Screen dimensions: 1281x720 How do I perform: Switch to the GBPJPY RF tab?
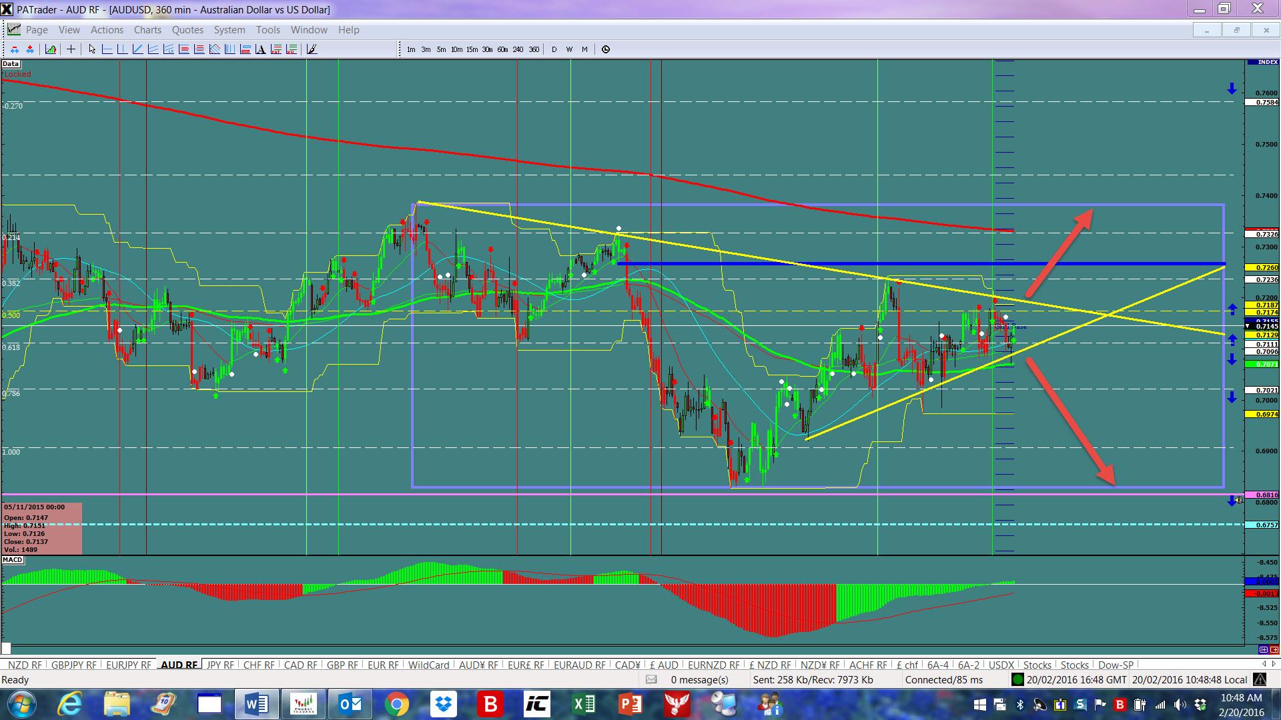(73, 665)
